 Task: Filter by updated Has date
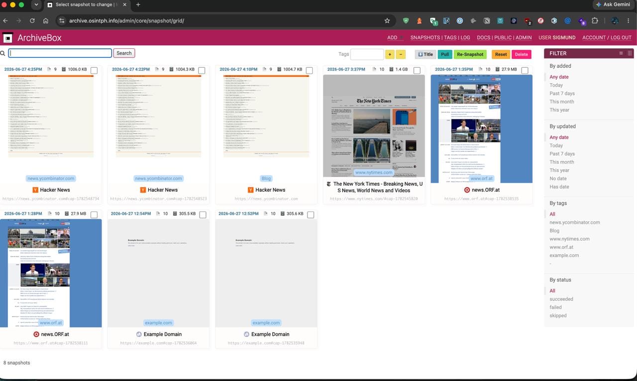(559, 187)
